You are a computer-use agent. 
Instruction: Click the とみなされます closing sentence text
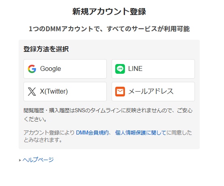pos(43,140)
